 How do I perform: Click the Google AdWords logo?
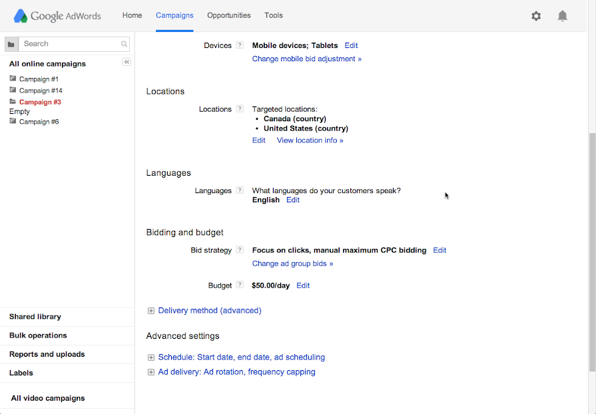57,16
